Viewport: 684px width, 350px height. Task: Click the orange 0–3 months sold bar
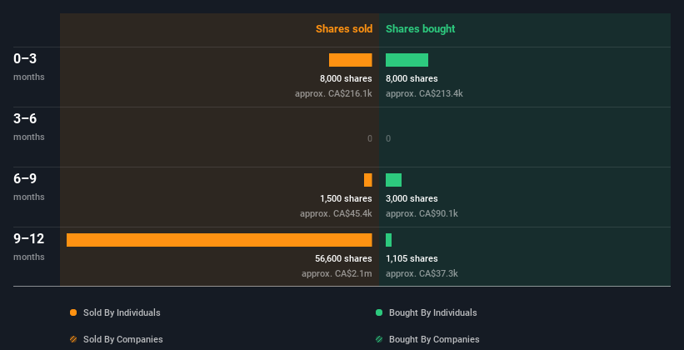coord(350,60)
